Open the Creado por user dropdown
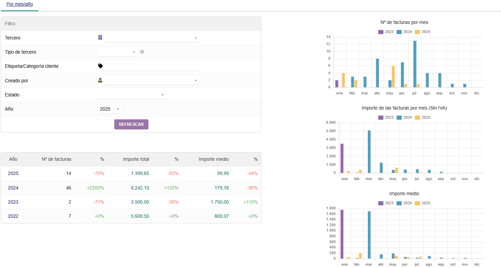The height and width of the screenshot is (268, 501). pyautogui.click(x=152, y=81)
